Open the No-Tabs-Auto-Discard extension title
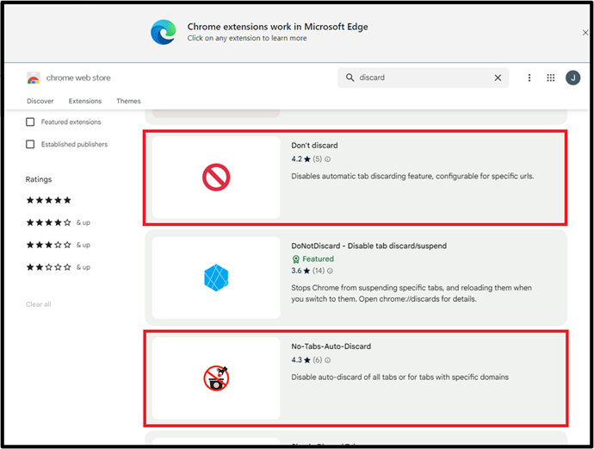Image resolution: width=594 pixels, height=449 pixels. click(x=331, y=346)
